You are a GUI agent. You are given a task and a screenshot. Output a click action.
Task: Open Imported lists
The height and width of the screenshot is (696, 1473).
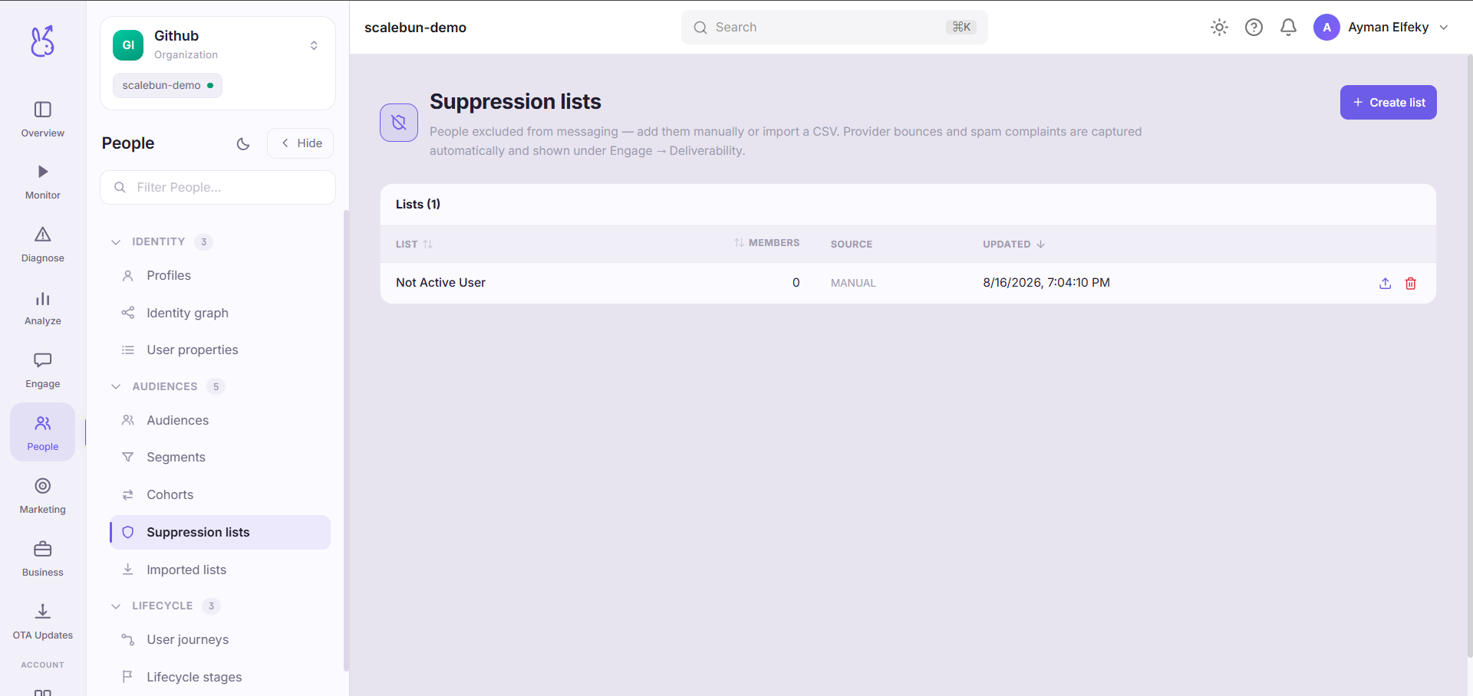pyautogui.click(x=220, y=570)
